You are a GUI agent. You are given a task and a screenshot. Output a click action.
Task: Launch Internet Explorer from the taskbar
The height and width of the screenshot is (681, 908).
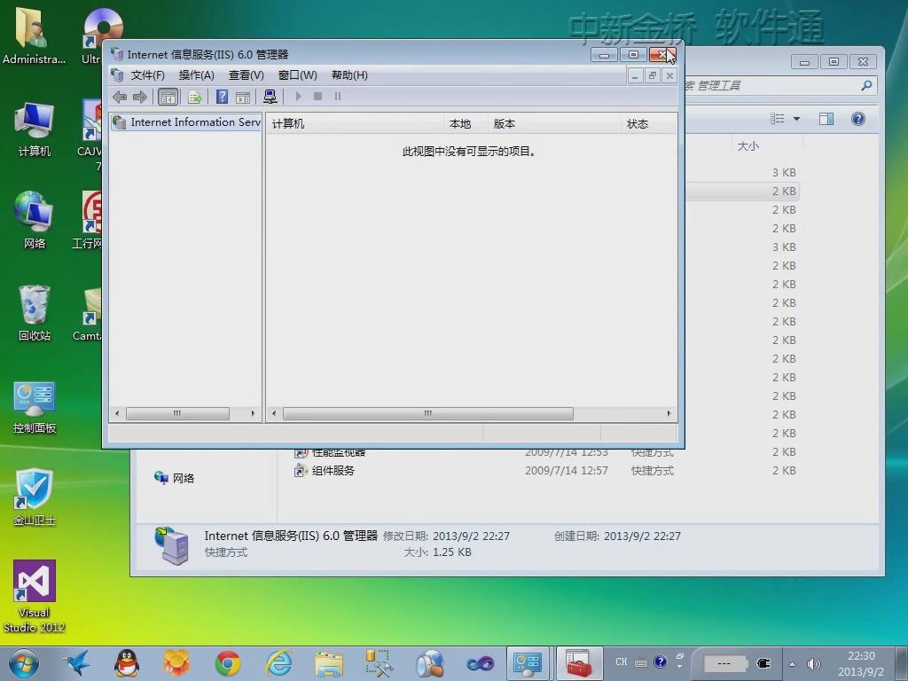click(278, 663)
